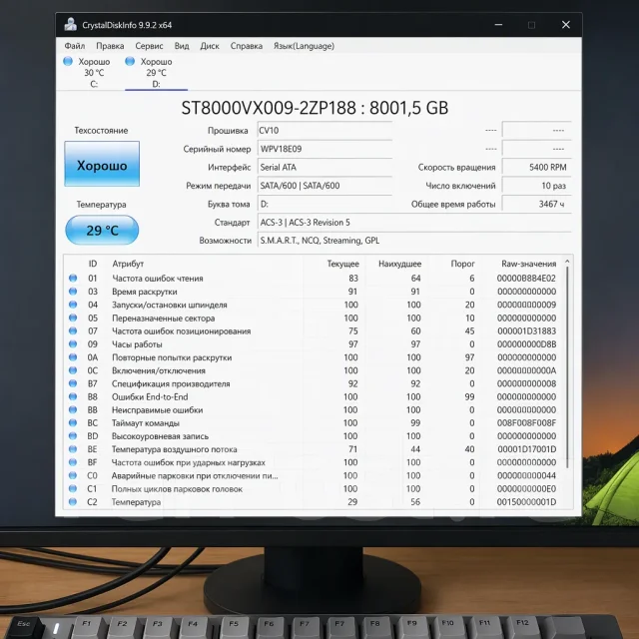Click status dot of row BB Неисправимые ошибки

tap(73, 409)
